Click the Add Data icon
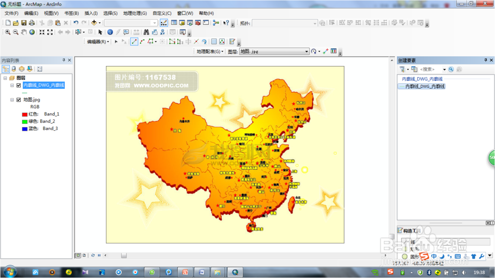This screenshot has width=495, height=278. pos(94,23)
